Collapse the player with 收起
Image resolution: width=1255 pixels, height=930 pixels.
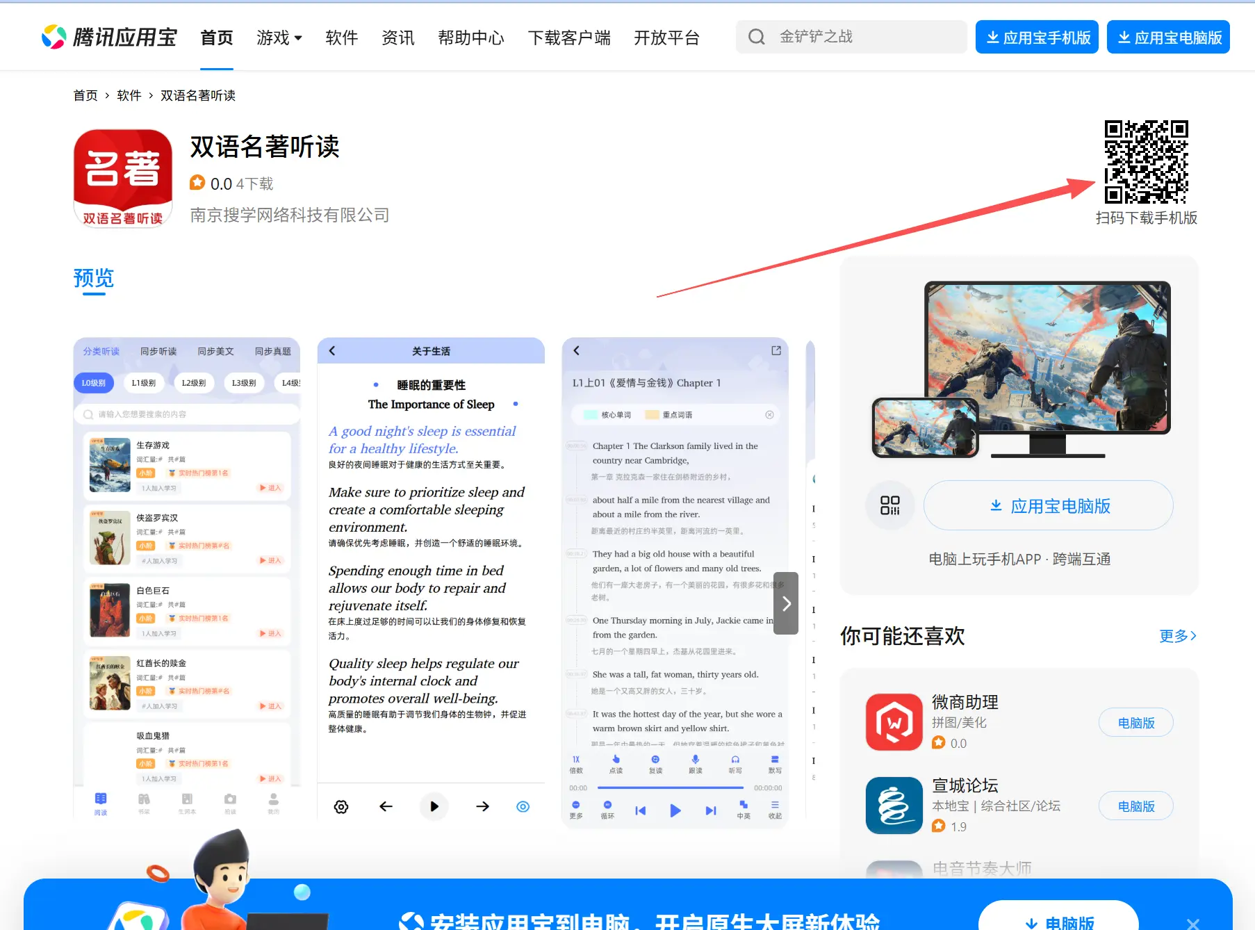(x=774, y=808)
